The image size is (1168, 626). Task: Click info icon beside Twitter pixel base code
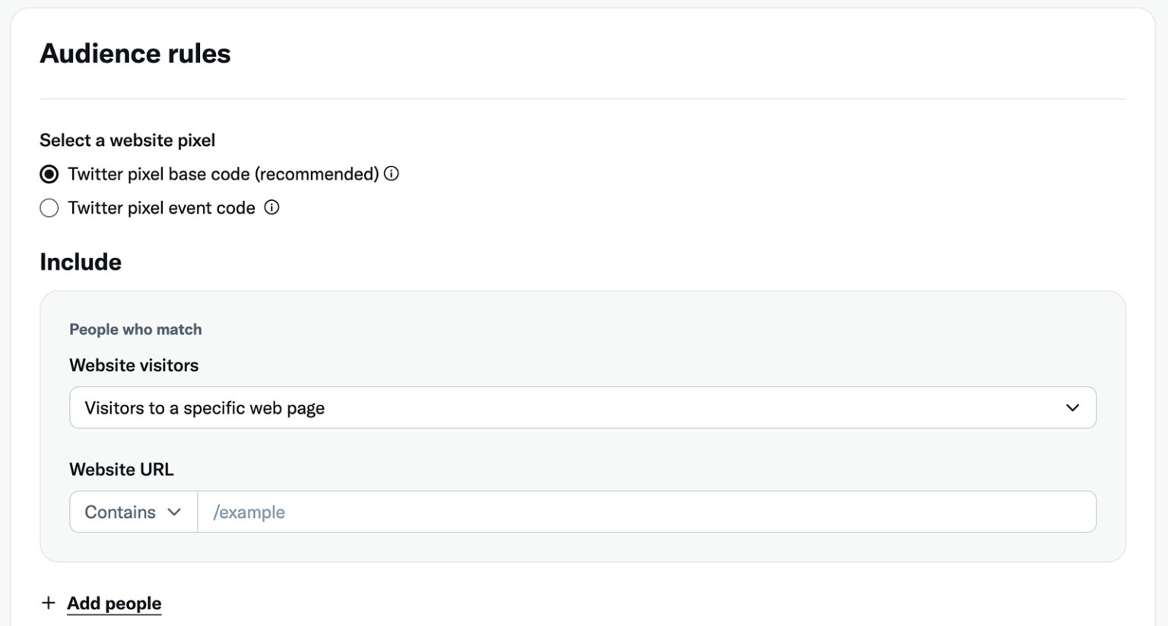click(392, 173)
